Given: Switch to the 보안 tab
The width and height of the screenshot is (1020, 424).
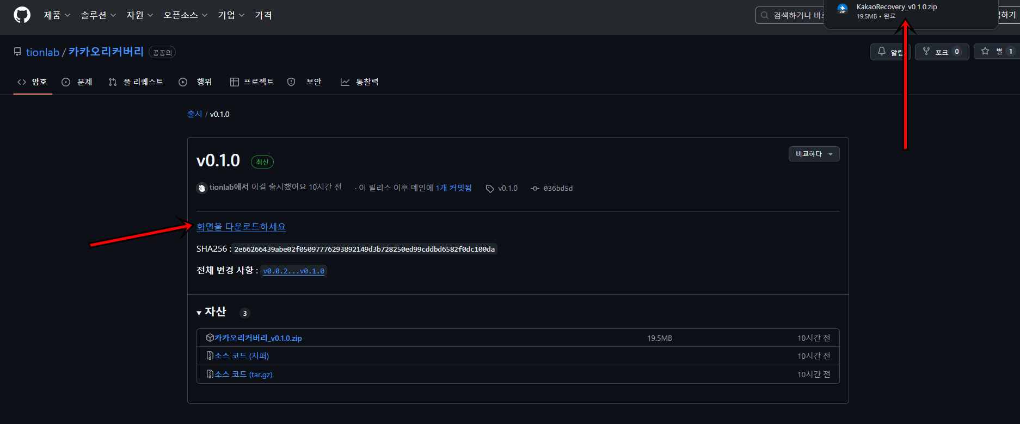Looking at the screenshot, I should [x=304, y=82].
